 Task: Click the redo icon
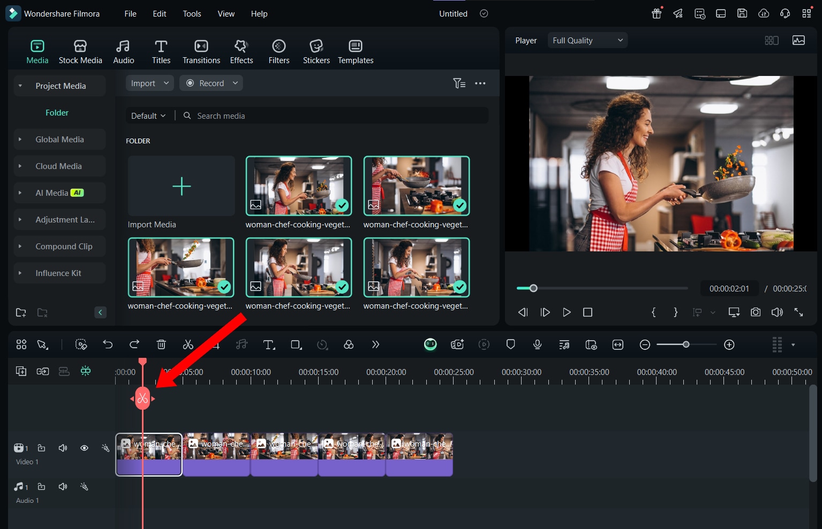point(134,344)
